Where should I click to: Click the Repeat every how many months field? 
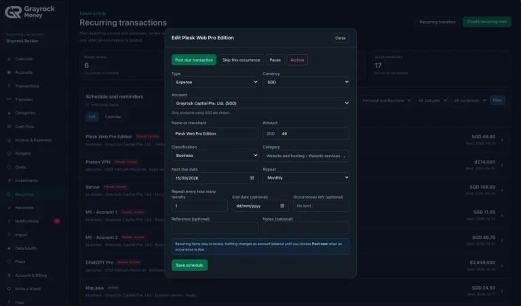199,206
